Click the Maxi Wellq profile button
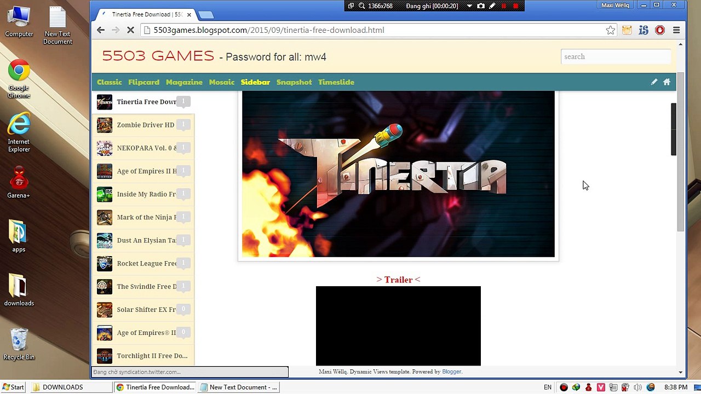 tap(615, 5)
